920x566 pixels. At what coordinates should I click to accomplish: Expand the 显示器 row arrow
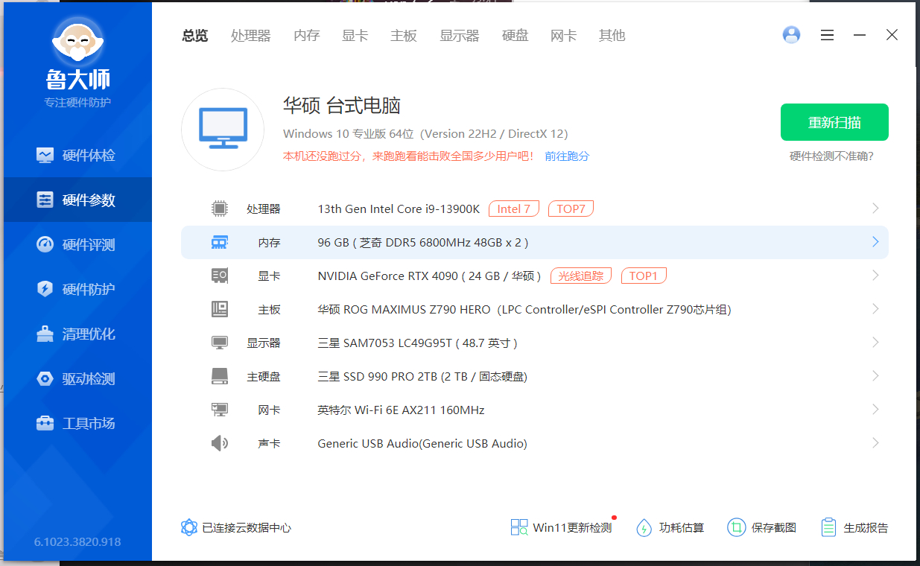pos(875,343)
